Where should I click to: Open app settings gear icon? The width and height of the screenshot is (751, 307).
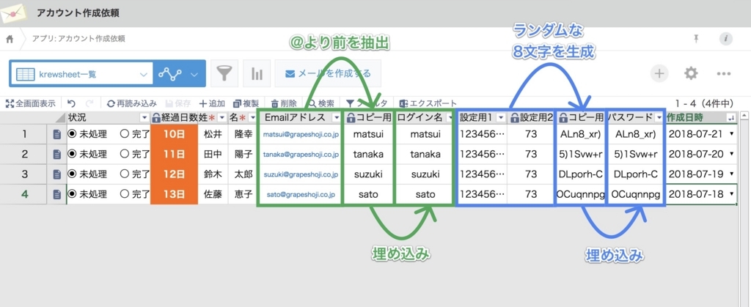[691, 74]
